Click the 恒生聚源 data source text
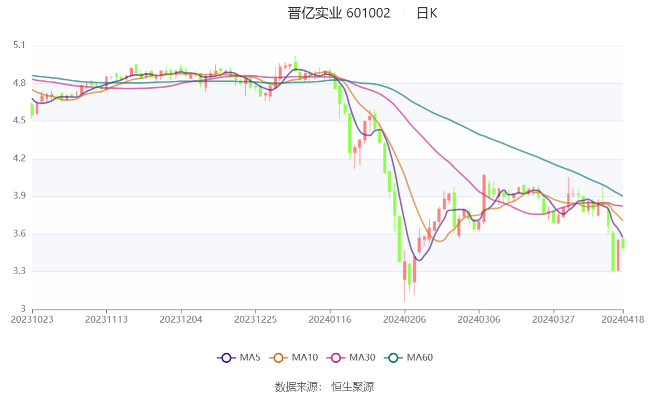649x395 pixels. coord(352,387)
